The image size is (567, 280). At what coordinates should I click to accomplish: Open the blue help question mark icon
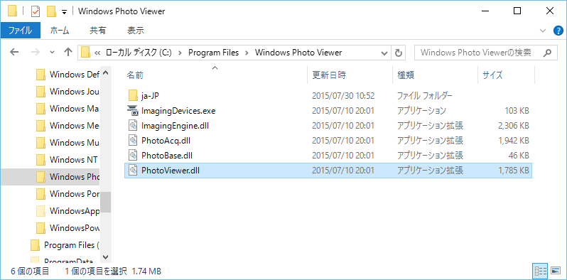[x=558, y=31]
